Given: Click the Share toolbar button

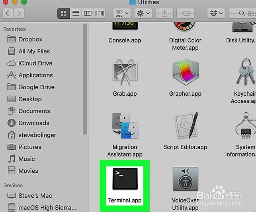Looking at the screenshot, I should pyautogui.click(x=164, y=13).
